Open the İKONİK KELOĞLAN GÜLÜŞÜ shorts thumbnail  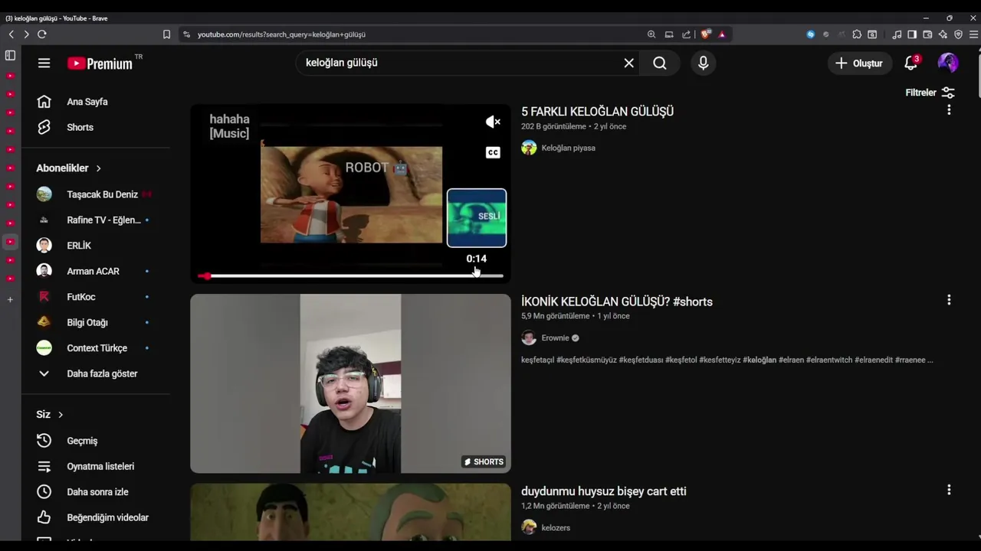(x=350, y=383)
